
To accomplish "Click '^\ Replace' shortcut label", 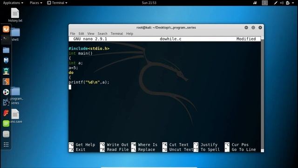I will tap(143, 149).
